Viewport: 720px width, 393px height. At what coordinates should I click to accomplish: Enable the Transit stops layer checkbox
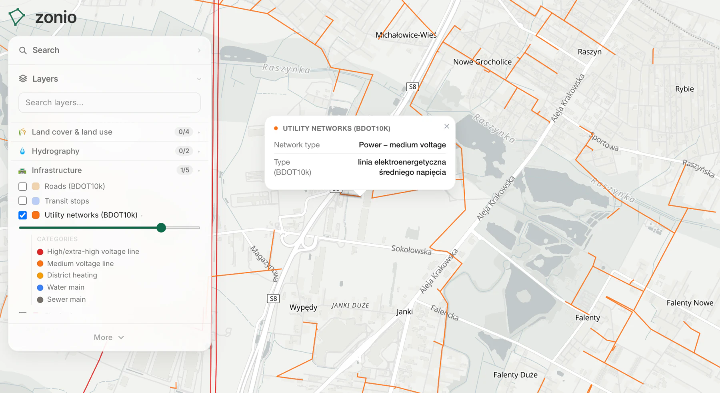(x=23, y=201)
